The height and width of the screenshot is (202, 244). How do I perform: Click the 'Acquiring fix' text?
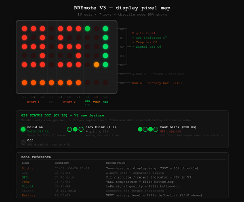coord(97,131)
